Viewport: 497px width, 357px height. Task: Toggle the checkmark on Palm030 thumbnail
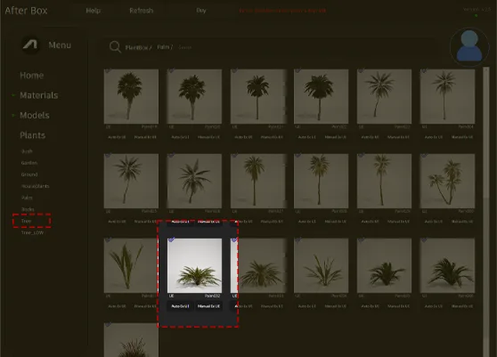(x=425, y=155)
